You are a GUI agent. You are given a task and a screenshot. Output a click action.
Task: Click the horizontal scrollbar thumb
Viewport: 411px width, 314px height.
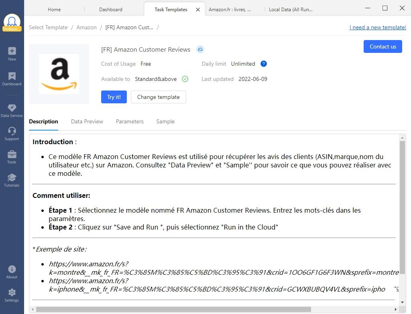[173, 309]
